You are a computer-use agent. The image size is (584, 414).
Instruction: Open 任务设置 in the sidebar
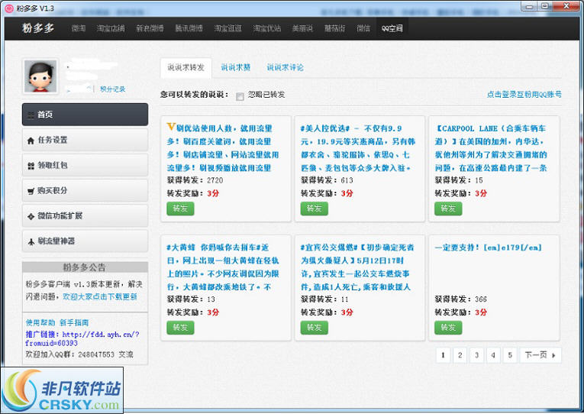pyautogui.click(x=85, y=140)
